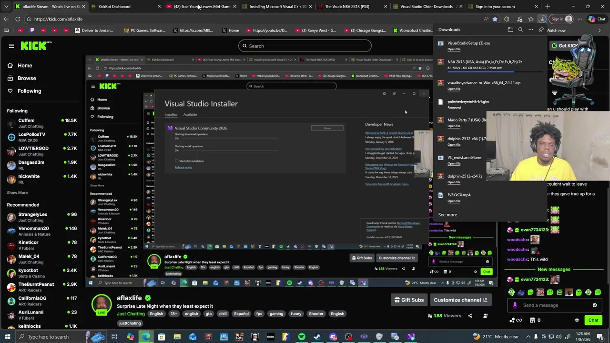Viewport: 610px width, 343px height.
Task: Open file link for visualboyadvance zip
Action: click(x=454, y=89)
